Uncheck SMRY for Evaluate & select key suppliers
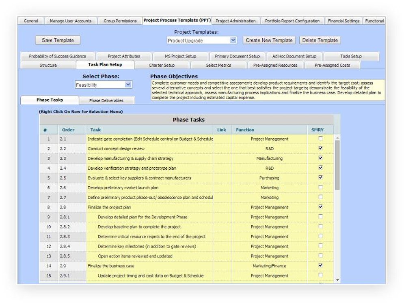Screen dimensions: 406x305 click(321, 177)
